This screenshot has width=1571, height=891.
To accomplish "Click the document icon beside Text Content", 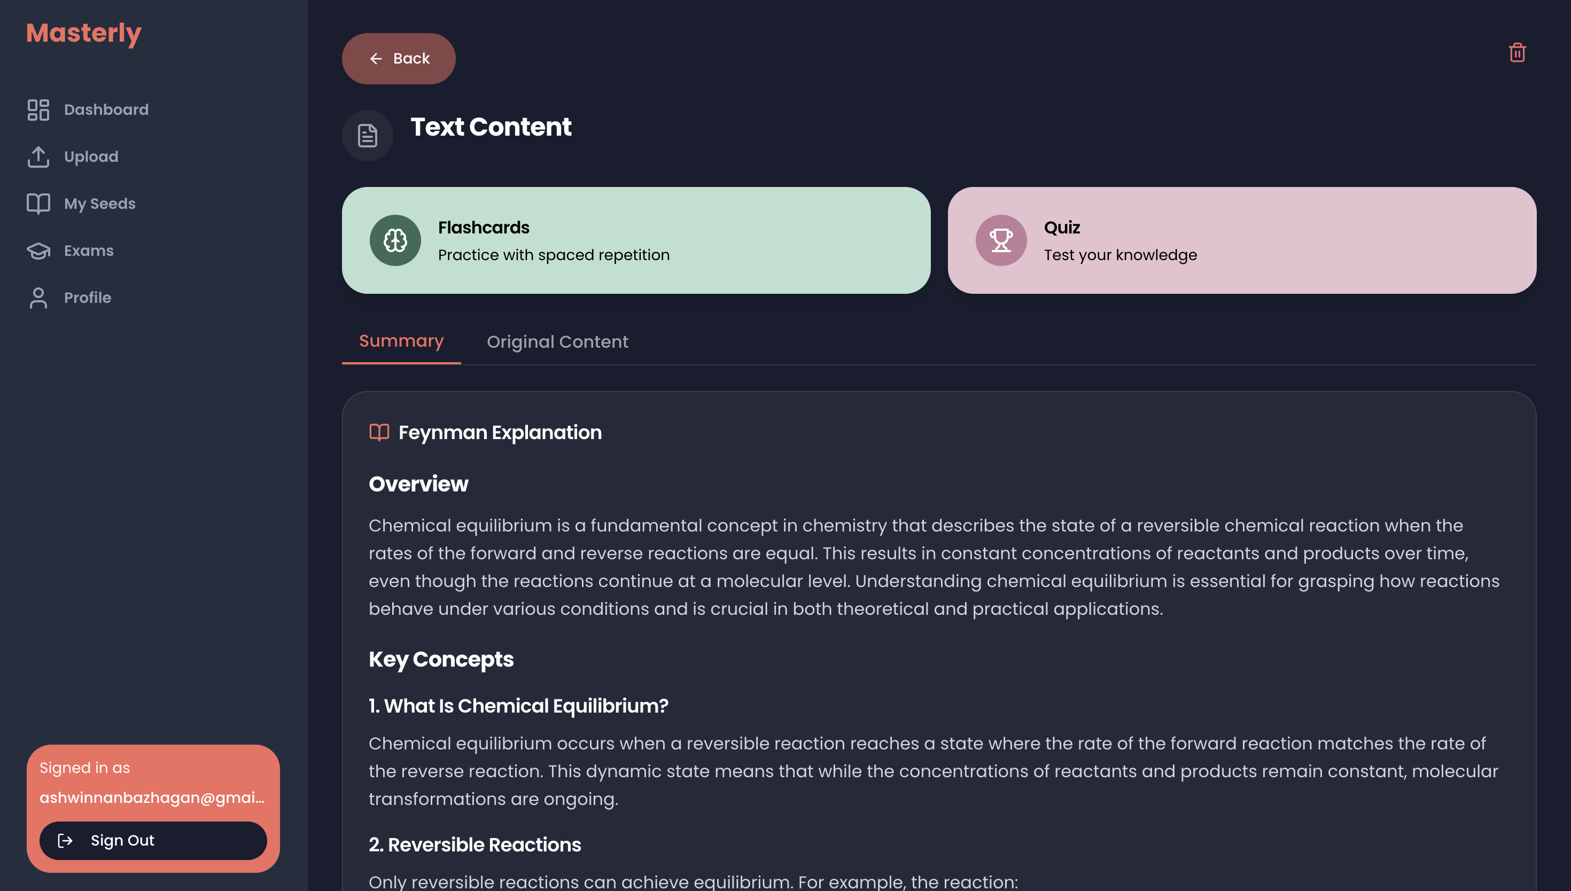I will pos(367,135).
